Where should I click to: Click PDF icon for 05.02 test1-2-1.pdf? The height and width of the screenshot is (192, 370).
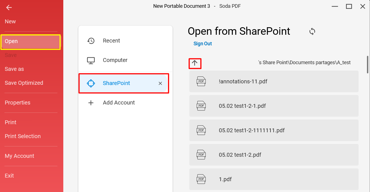201,106
